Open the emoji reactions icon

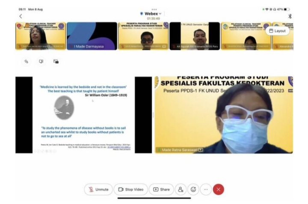(193, 189)
